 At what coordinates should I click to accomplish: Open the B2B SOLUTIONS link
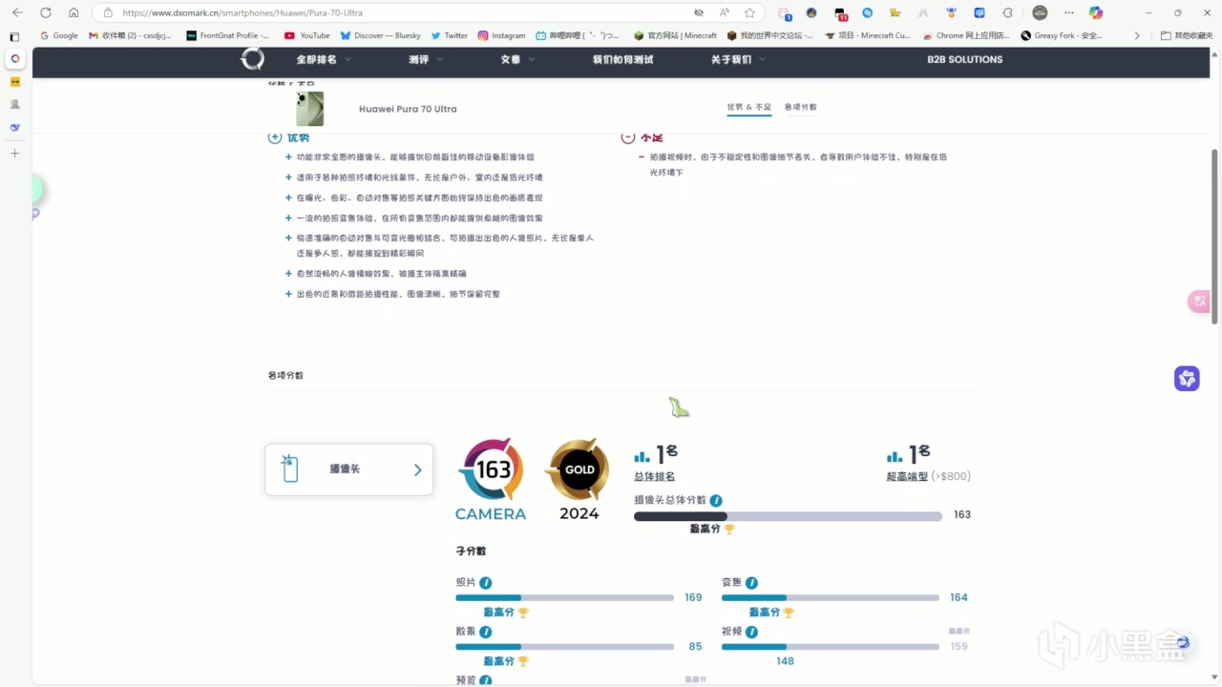point(964,59)
